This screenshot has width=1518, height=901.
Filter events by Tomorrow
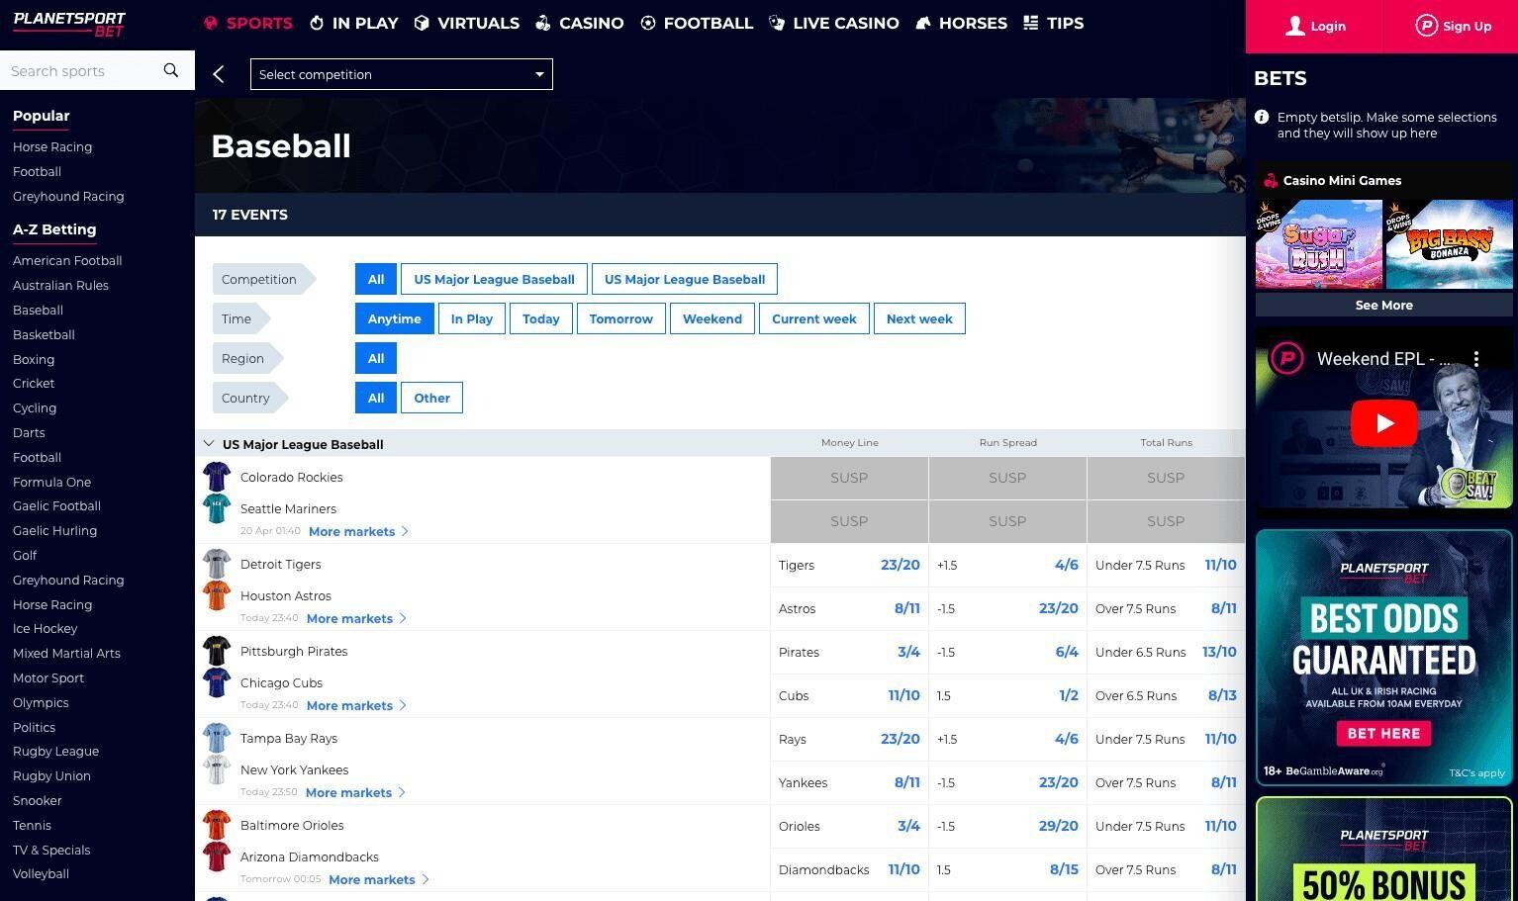point(621,318)
